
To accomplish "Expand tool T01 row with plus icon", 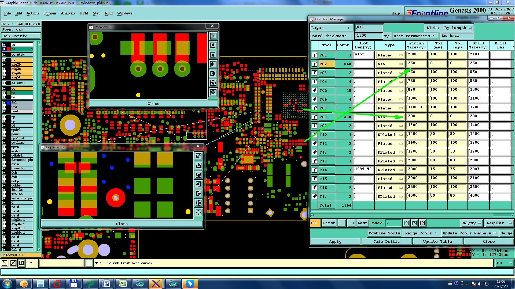I will 314,55.
